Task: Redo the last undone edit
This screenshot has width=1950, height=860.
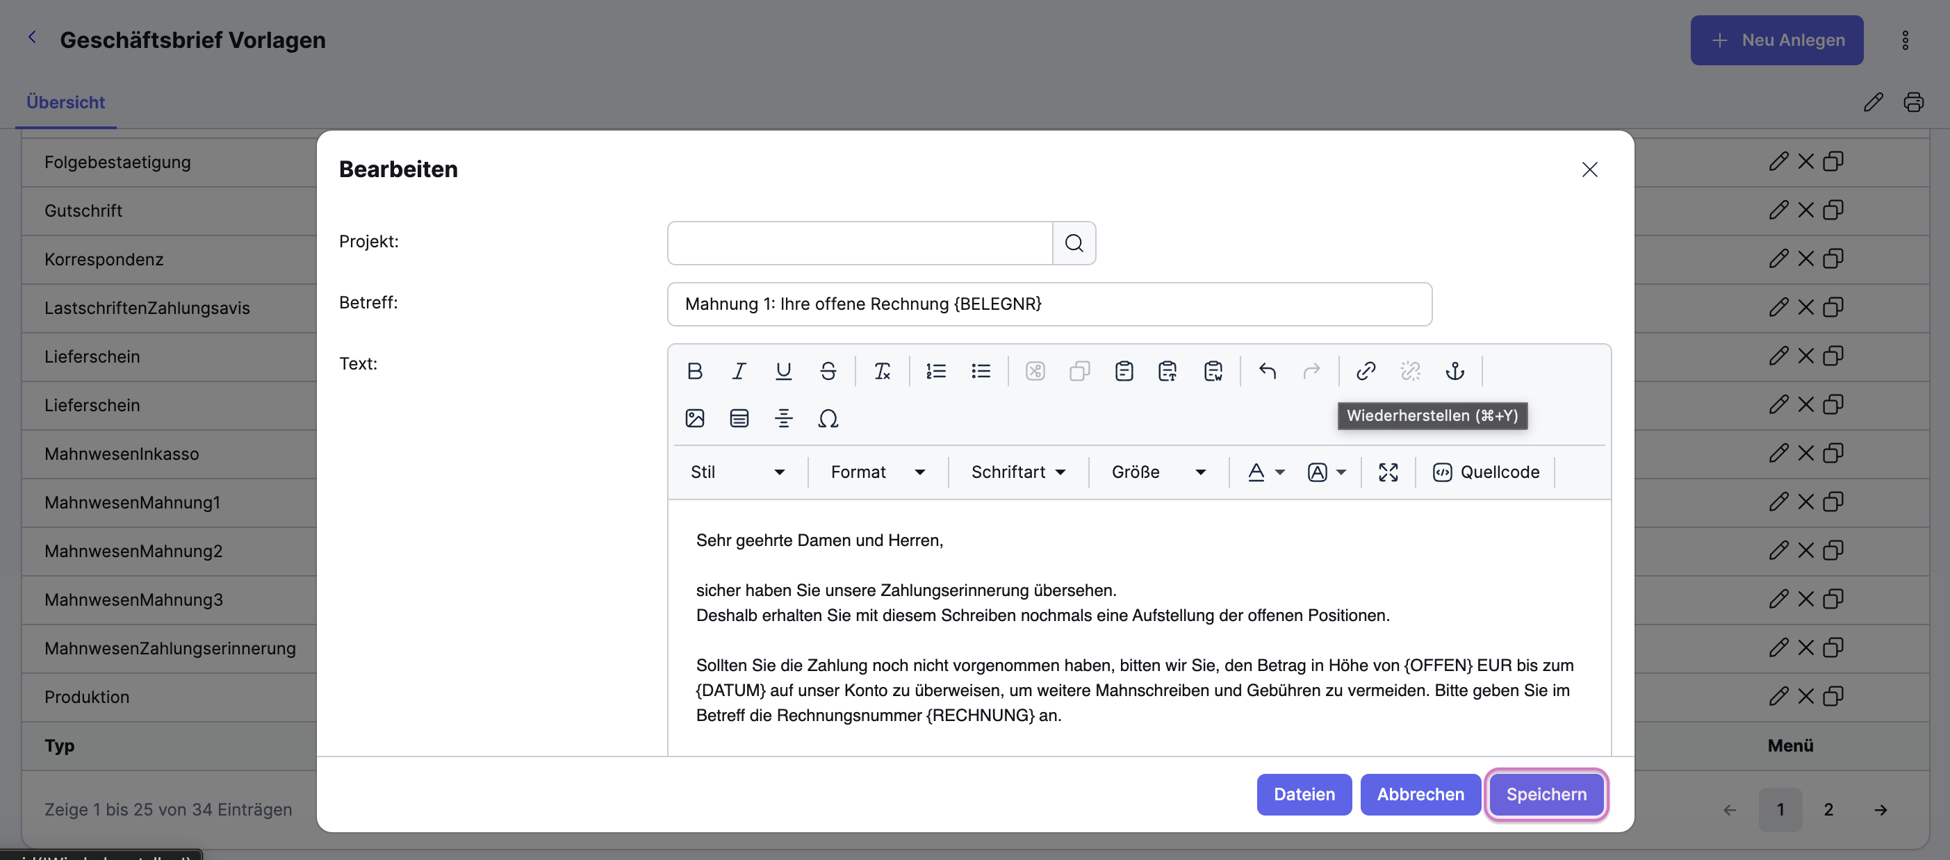Action: 1311,371
